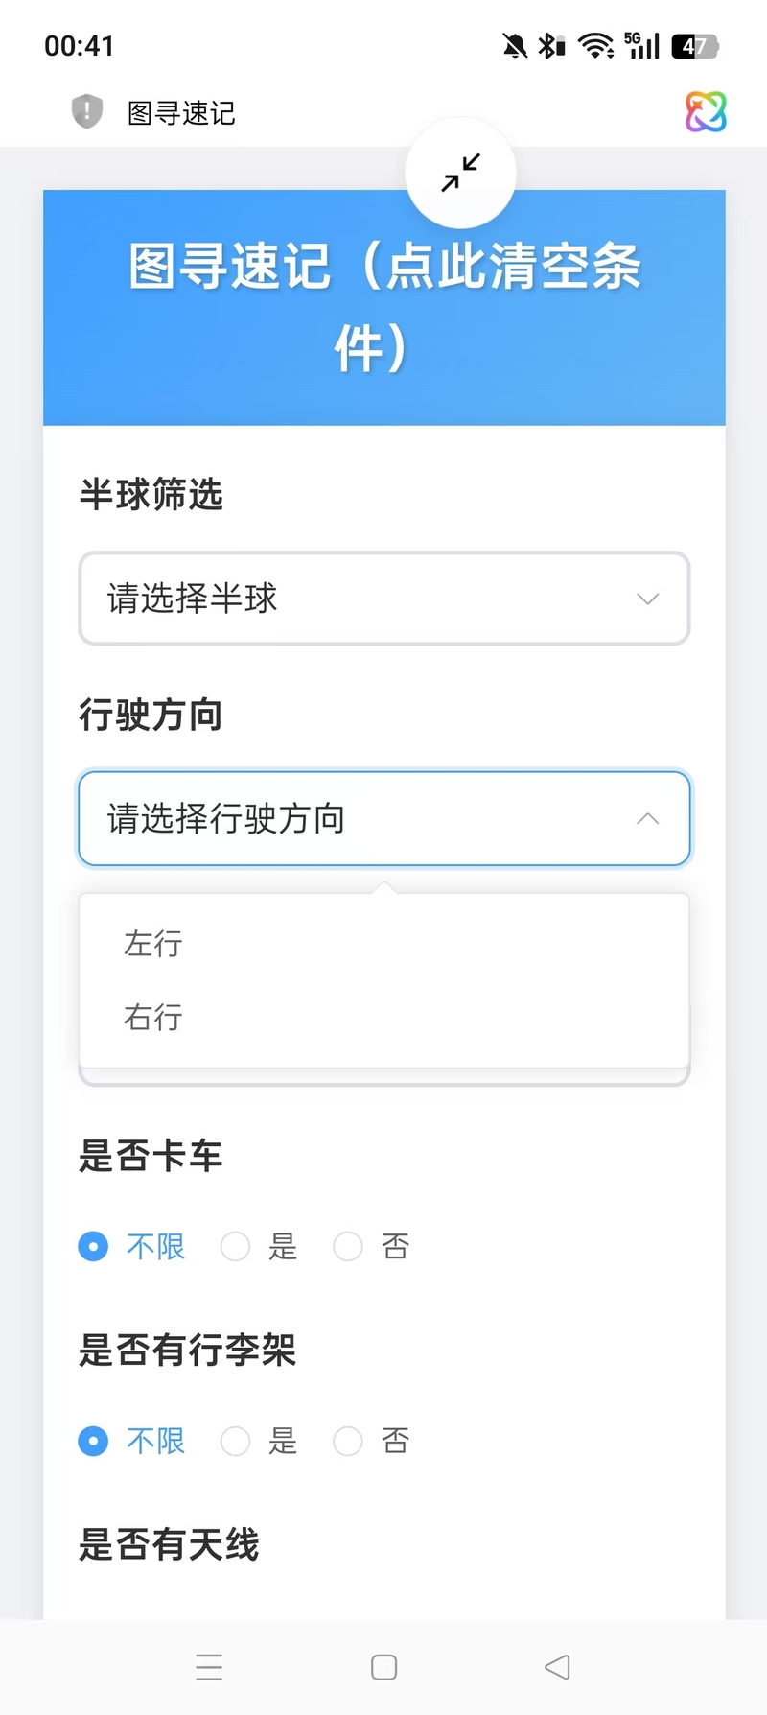Image resolution: width=767 pixels, height=1715 pixels.
Task: Tap the Android back navigation icon
Action: (x=557, y=1667)
